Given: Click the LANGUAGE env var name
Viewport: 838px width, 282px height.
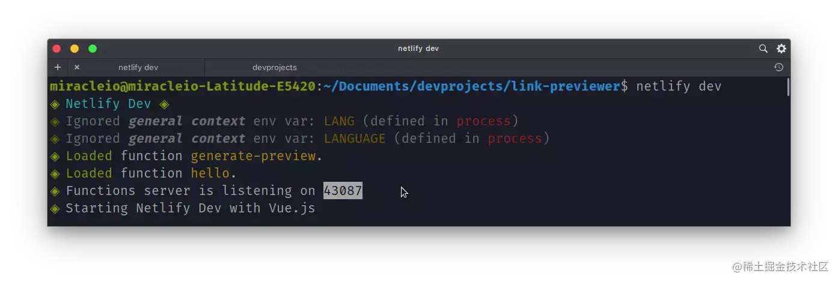Looking at the screenshot, I should [x=355, y=139].
